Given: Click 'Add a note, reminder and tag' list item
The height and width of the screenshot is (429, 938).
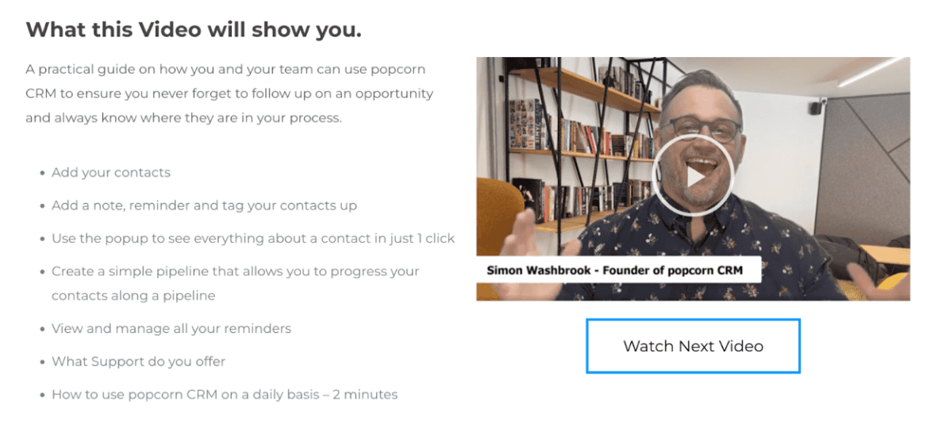Looking at the screenshot, I should point(204,205).
